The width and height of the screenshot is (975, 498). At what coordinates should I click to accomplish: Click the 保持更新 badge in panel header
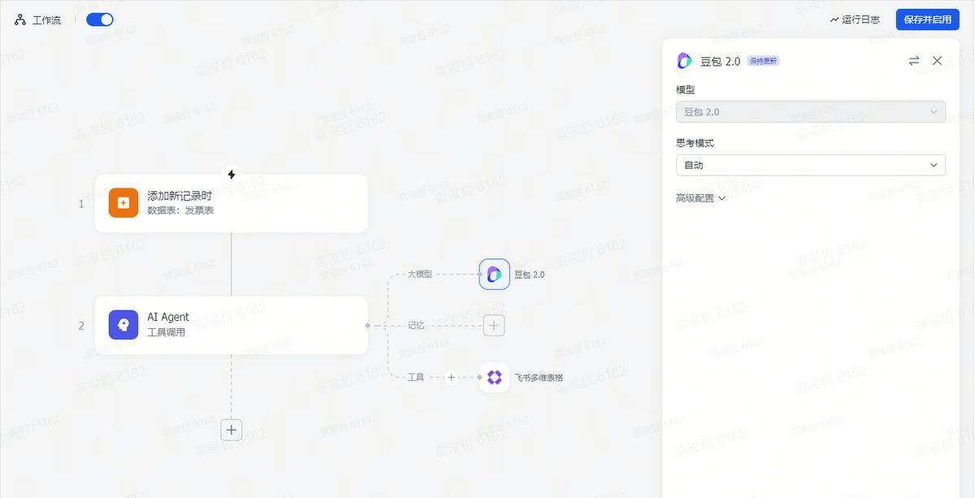(763, 61)
